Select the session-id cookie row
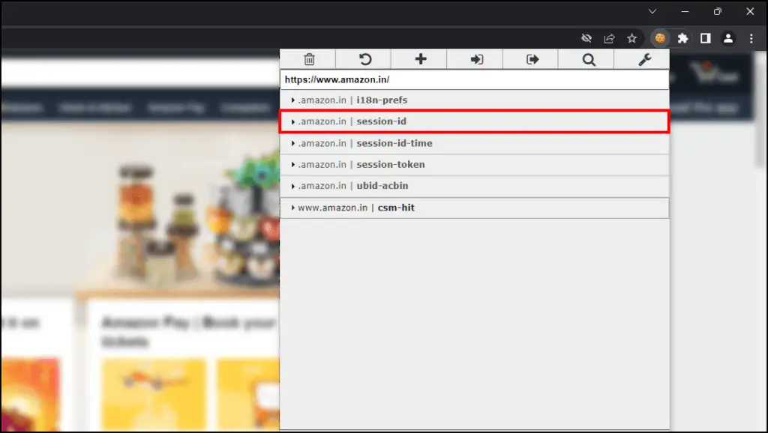The height and width of the screenshot is (433, 768). (474, 121)
